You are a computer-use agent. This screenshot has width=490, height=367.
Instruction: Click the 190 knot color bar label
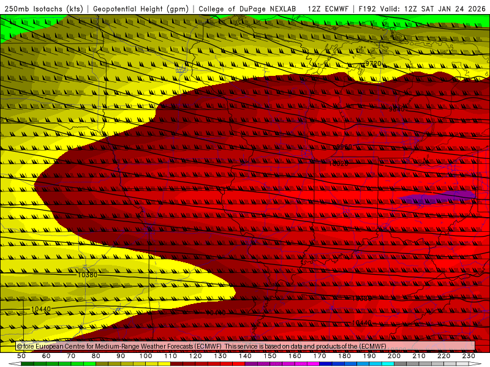[x=369, y=356]
